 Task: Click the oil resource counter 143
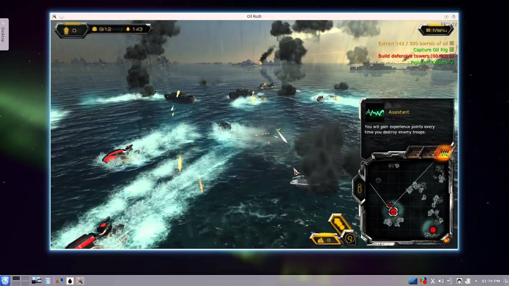134,29
